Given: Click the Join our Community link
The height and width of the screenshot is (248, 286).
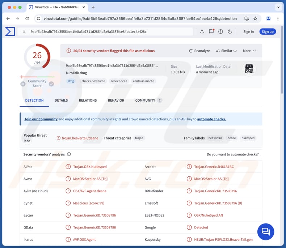Looking at the screenshot, I should (x=41, y=119).
